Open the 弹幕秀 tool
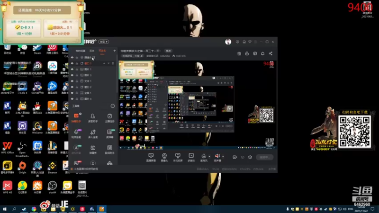The height and width of the screenshot is (213, 379). (93, 149)
